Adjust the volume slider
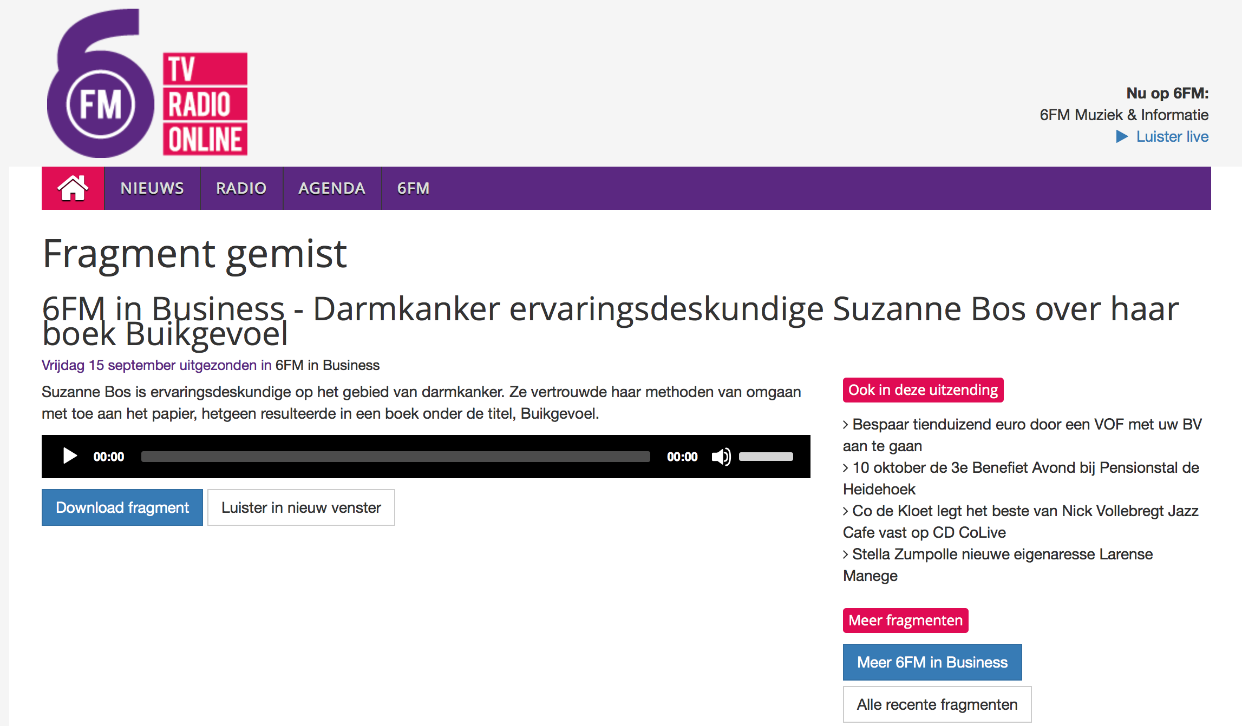This screenshot has height=726, width=1242. point(766,457)
